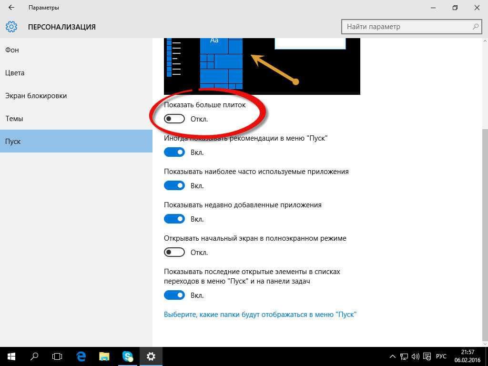Expand hidden system tray icons chevron

(393, 356)
